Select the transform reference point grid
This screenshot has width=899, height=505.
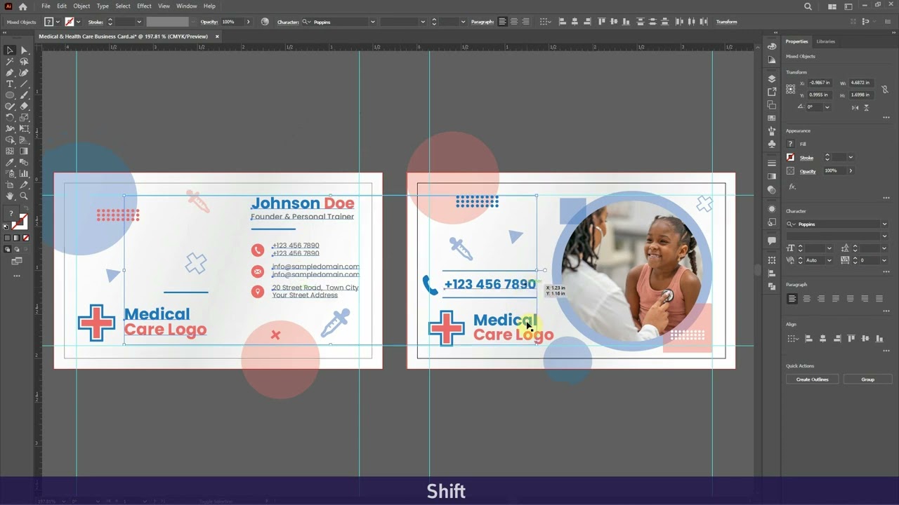pyautogui.click(x=792, y=89)
